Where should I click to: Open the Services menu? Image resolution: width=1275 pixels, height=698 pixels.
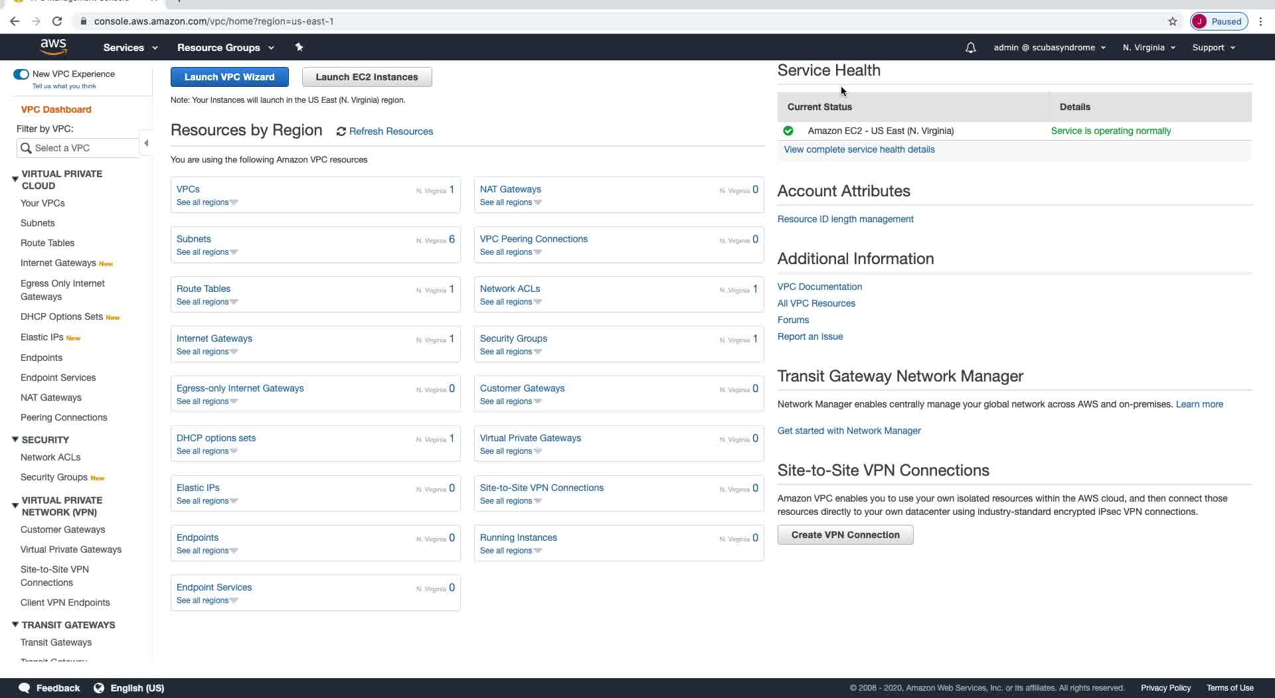click(130, 48)
